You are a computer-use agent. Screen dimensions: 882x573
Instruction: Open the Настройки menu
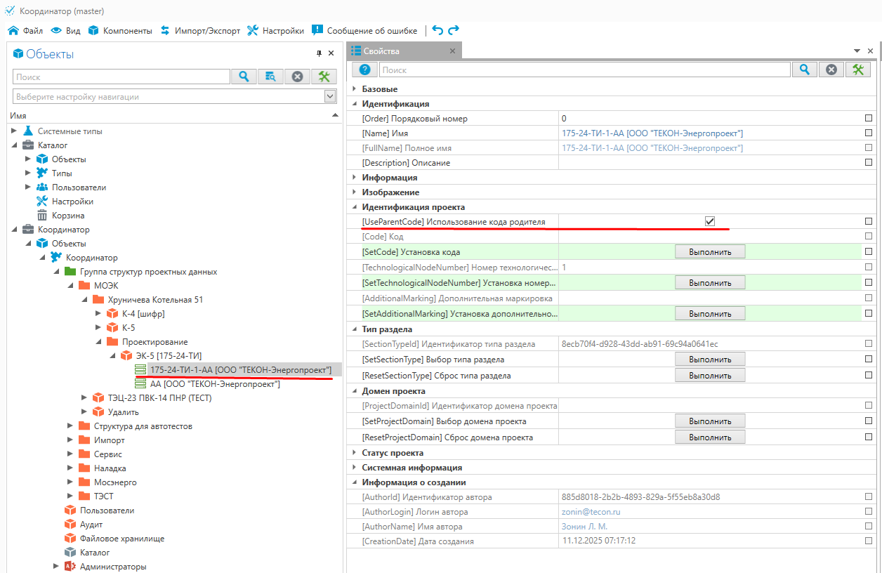click(275, 31)
